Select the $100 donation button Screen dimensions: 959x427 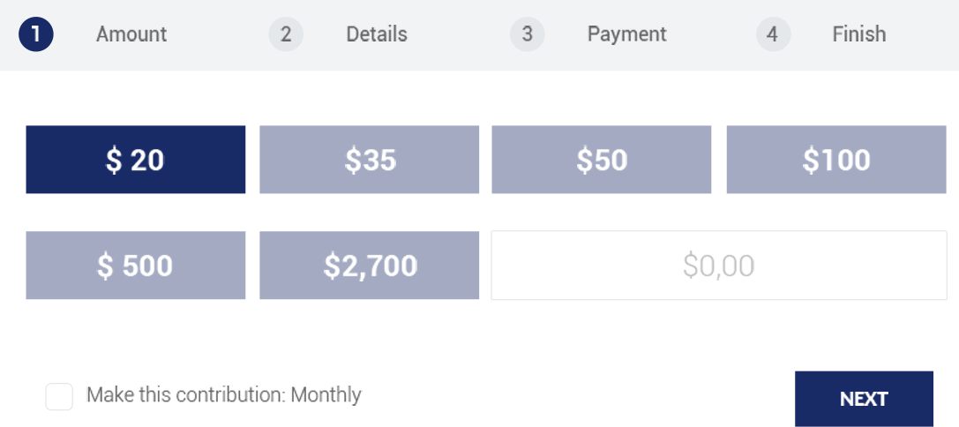[x=835, y=160]
